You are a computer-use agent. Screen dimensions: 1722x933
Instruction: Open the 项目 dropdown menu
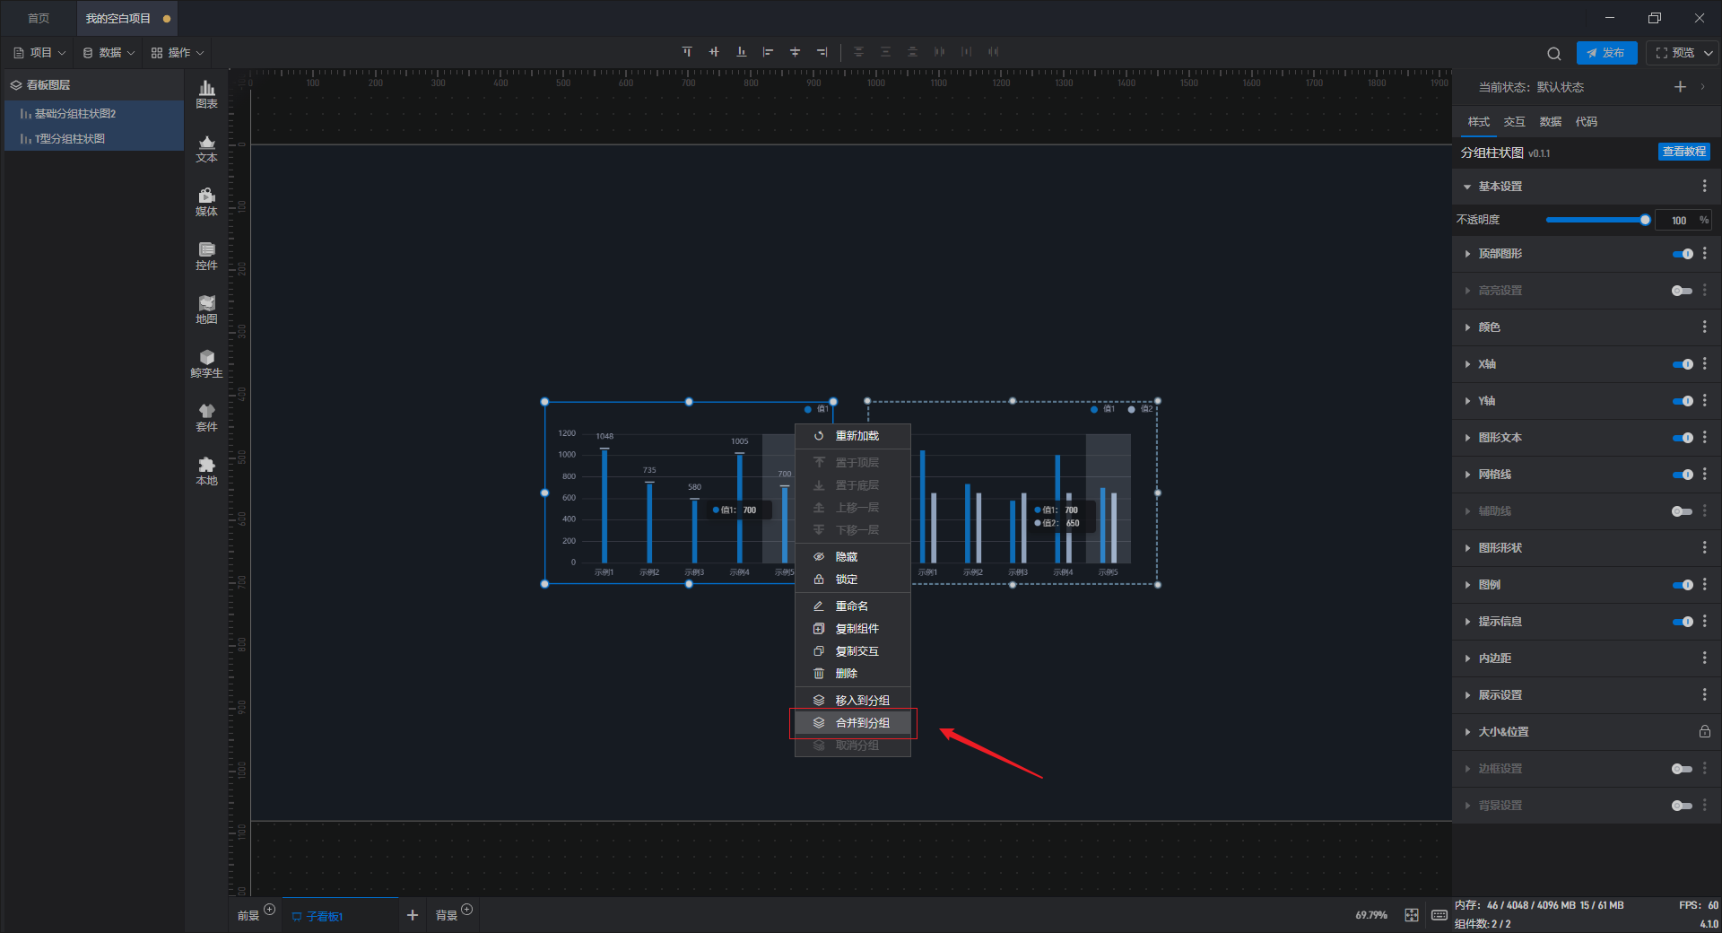pos(40,53)
